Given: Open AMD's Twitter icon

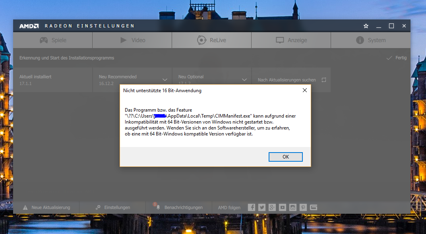Looking at the screenshot, I should click(x=262, y=207).
